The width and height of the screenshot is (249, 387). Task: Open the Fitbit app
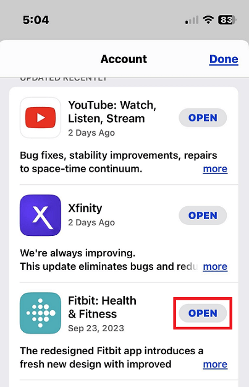point(203,313)
